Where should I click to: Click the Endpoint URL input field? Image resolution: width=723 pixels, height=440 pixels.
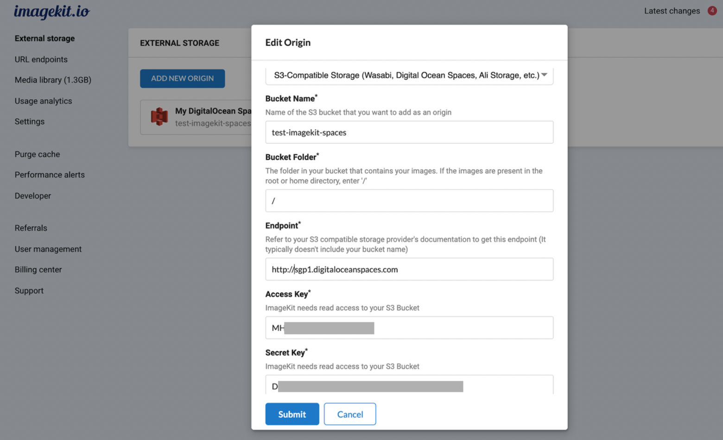coord(409,269)
